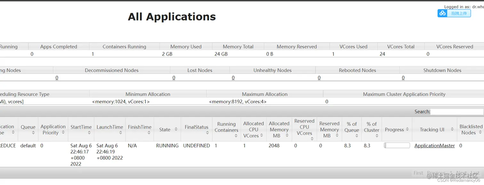484x185 pixels.
Task: Sort by Blacklisted Nodes icon
Action: (x=480, y=132)
